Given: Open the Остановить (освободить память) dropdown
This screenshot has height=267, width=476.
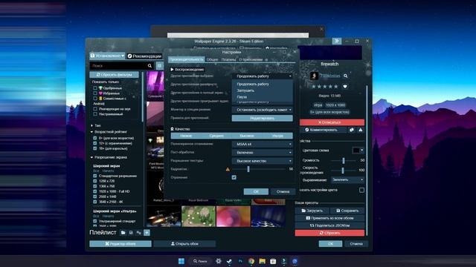Looking at the screenshot, I should (x=263, y=110).
